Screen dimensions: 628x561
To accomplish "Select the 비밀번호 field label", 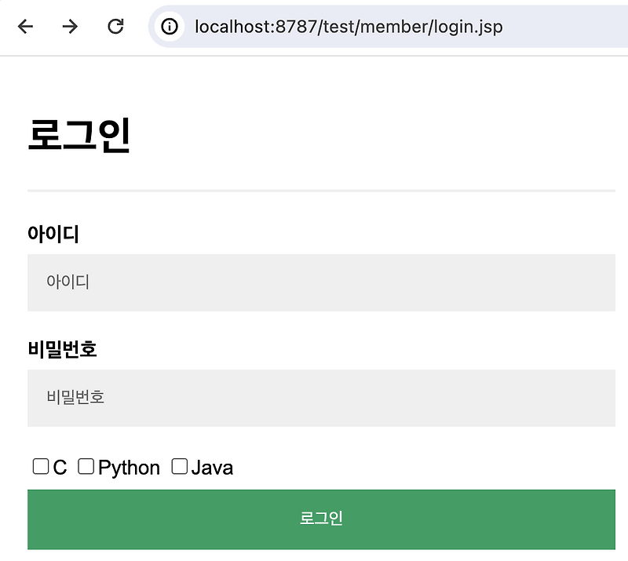I will point(62,348).
